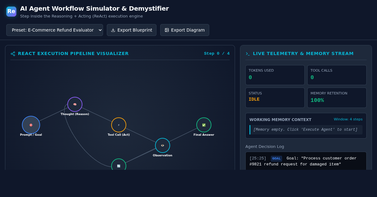Select the loop node at the diagram bottom
The image size is (377, 197).
click(x=119, y=164)
